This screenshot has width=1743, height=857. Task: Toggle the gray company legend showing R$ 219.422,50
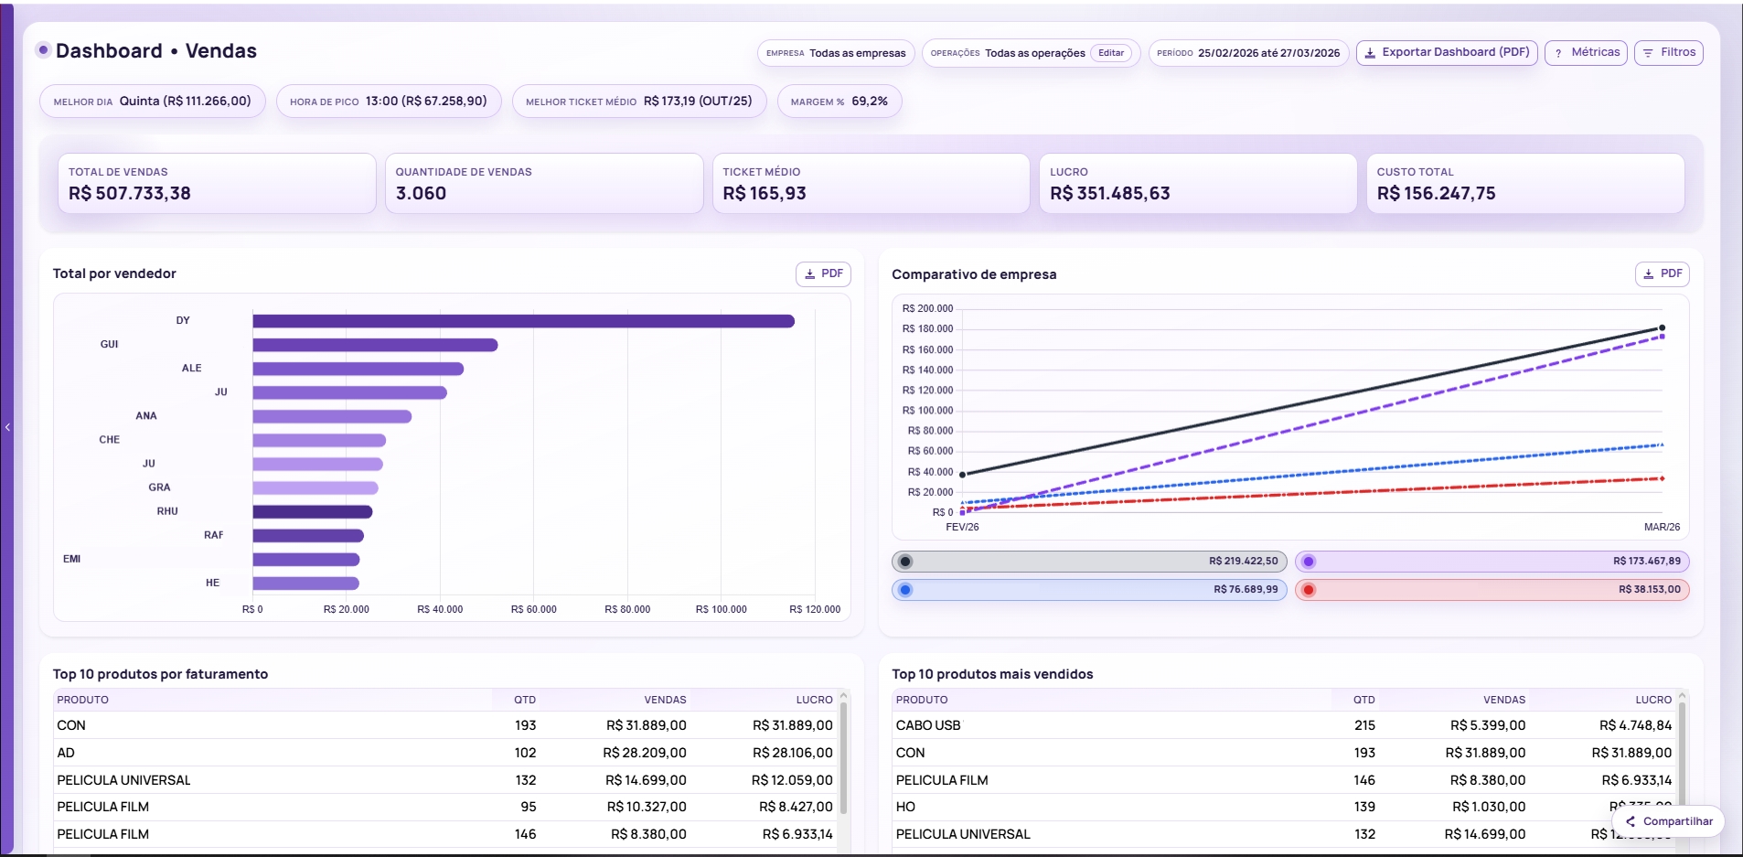[1088, 562]
